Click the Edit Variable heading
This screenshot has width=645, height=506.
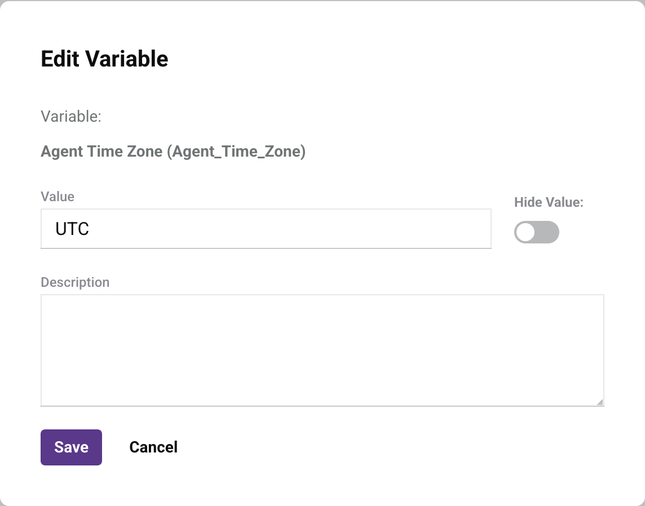(104, 59)
